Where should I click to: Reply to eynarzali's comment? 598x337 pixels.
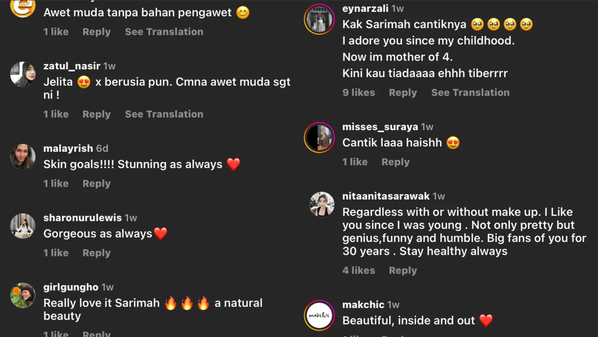tap(403, 93)
